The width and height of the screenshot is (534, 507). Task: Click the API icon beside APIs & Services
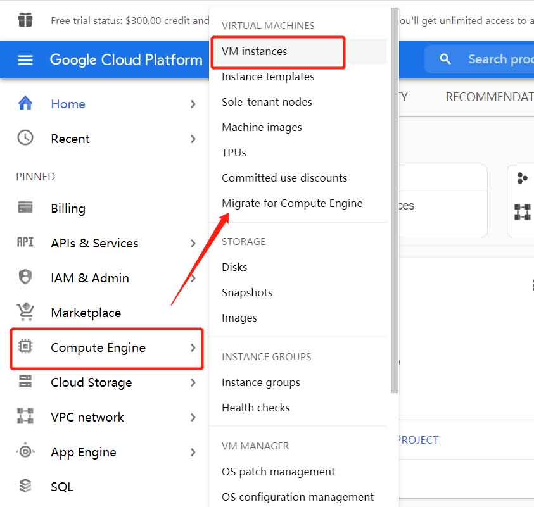click(x=25, y=242)
